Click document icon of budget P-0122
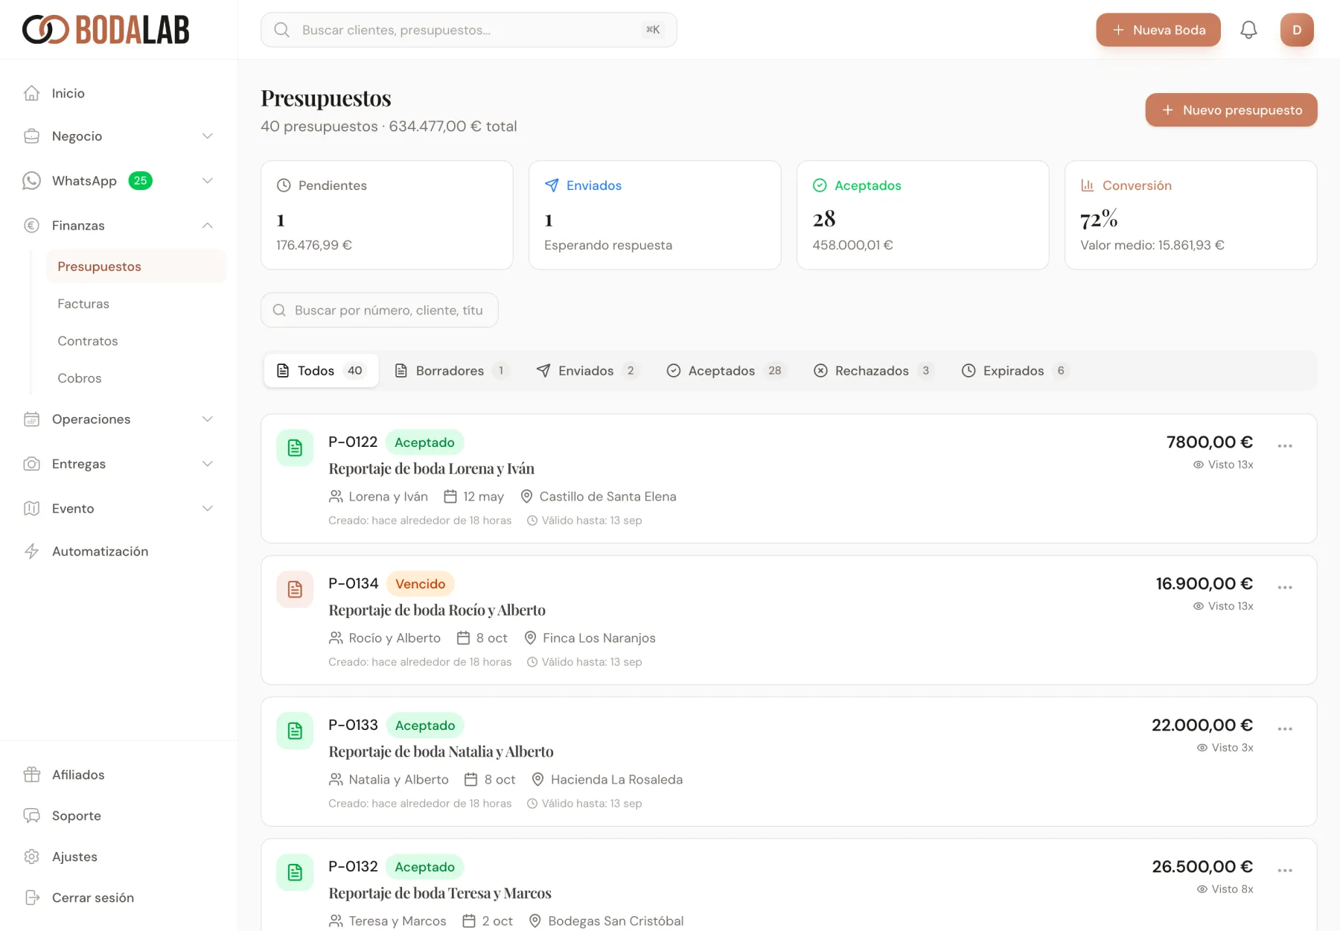This screenshot has height=931, width=1340. point(295,448)
